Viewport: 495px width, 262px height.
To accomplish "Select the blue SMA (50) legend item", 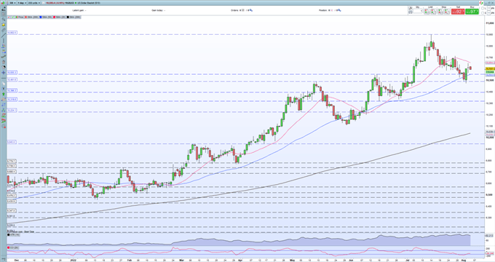I will tap(45, 17).
